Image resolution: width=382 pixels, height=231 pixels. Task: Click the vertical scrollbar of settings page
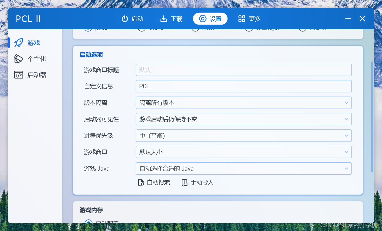point(372,117)
